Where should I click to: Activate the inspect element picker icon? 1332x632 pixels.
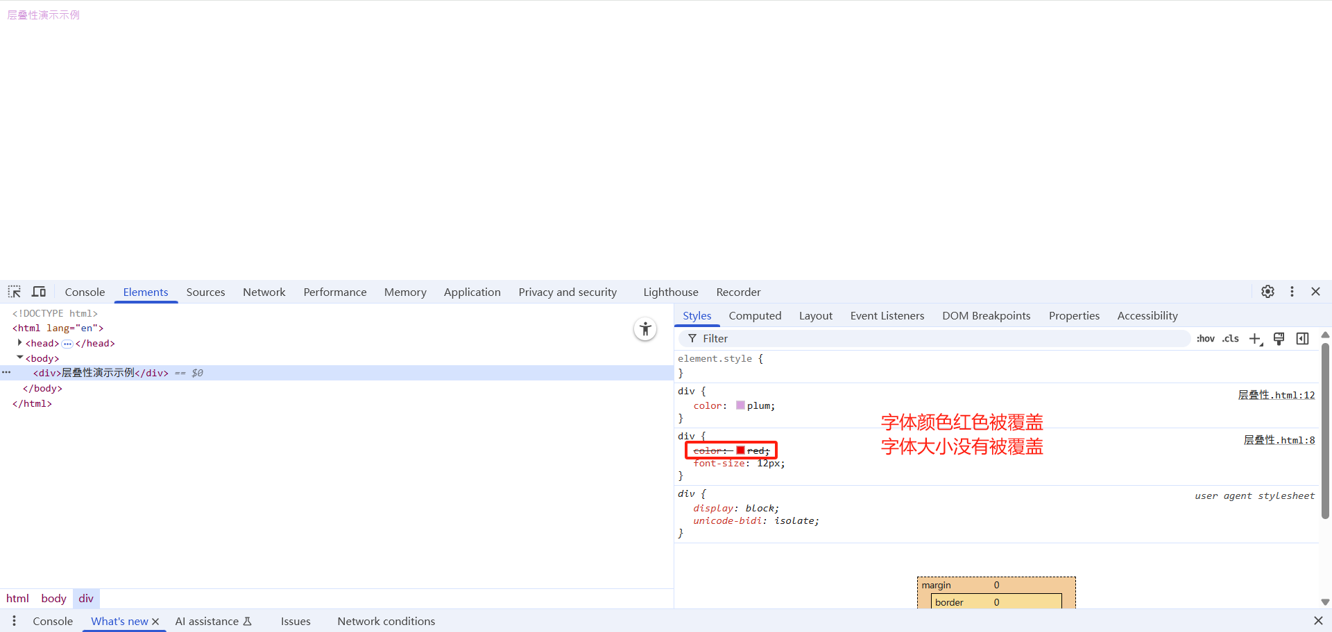tap(15, 292)
